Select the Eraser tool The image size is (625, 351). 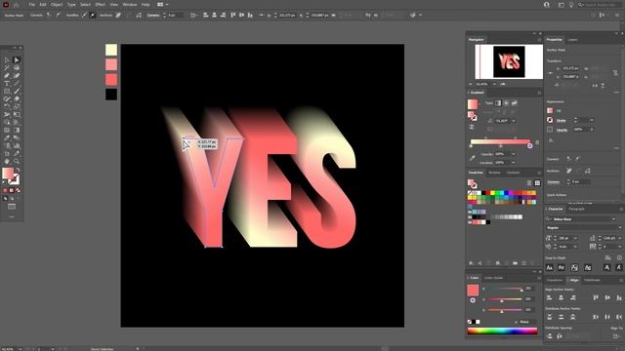click(17, 99)
